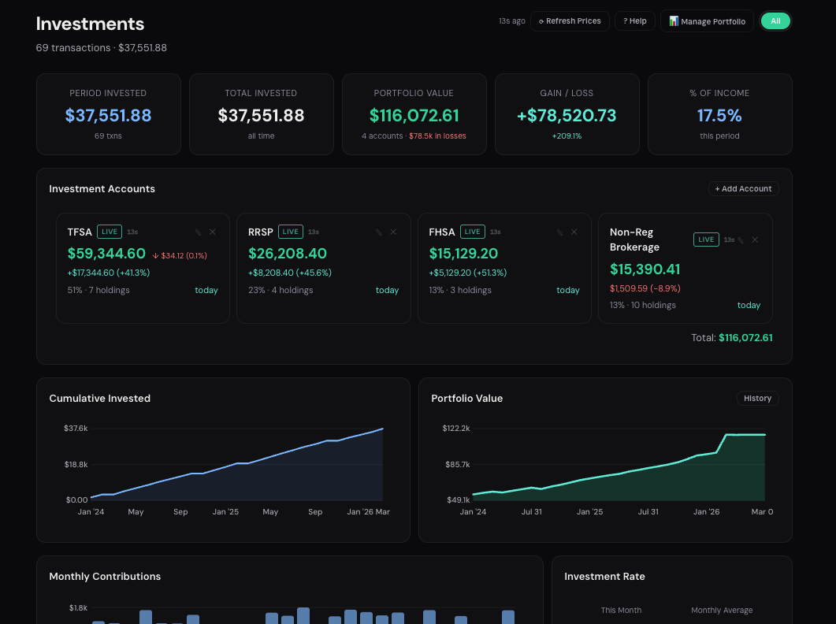Viewport: 836px width, 624px height.
Task: Click the This Month label under Investment Rate
Action: tap(621, 610)
